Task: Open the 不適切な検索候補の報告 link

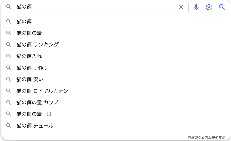Action: [206, 137]
